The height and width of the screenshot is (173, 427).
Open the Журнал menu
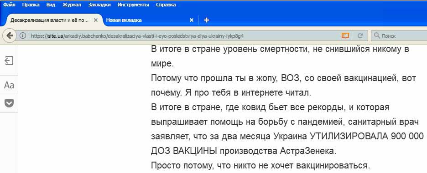[x=72, y=5]
